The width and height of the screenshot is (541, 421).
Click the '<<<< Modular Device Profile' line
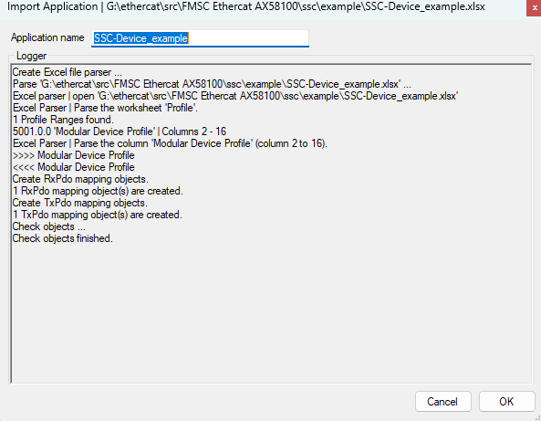click(x=74, y=167)
